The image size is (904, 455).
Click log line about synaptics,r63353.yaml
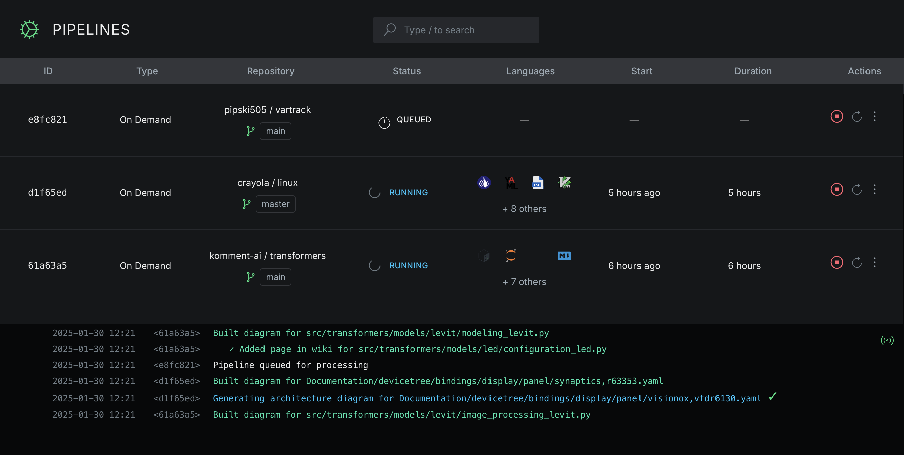[x=438, y=381]
